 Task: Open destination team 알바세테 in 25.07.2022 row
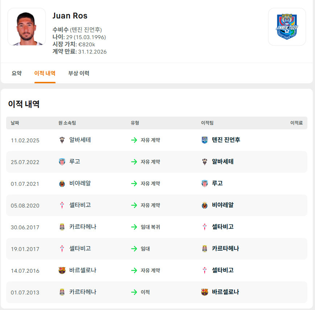click(222, 162)
